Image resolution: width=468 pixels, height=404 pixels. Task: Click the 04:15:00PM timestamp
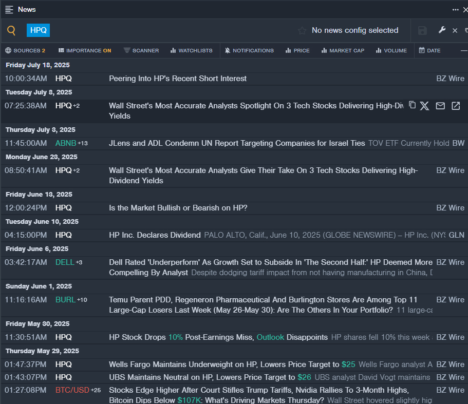click(26, 235)
